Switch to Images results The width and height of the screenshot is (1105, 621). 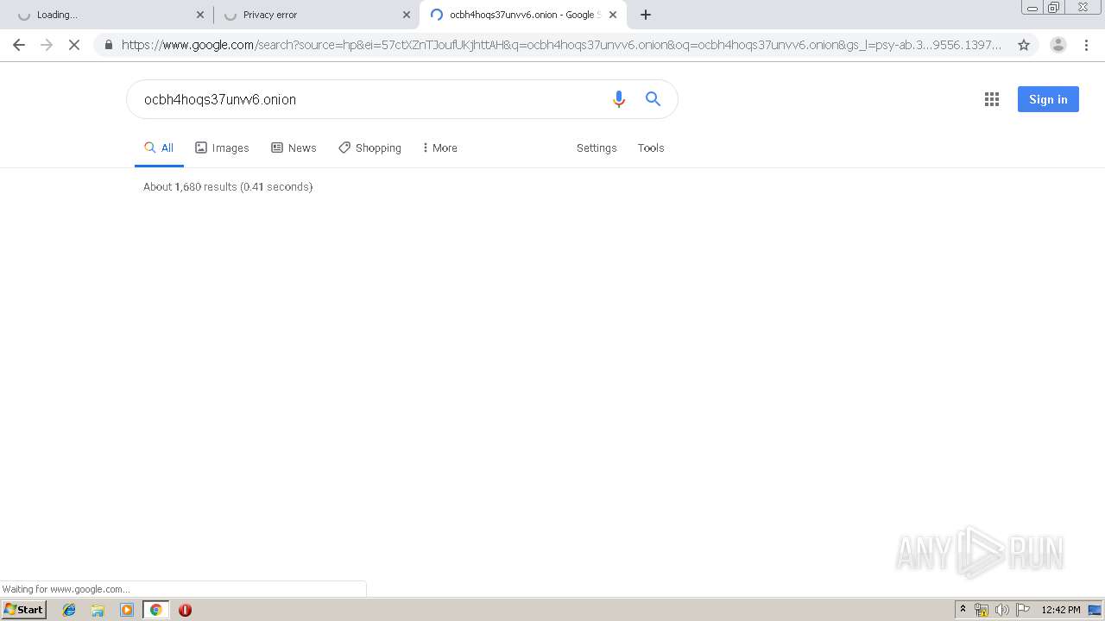(x=222, y=147)
